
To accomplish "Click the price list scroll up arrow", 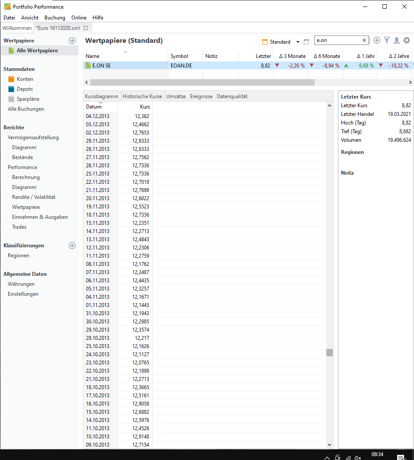I will pyautogui.click(x=330, y=105).
